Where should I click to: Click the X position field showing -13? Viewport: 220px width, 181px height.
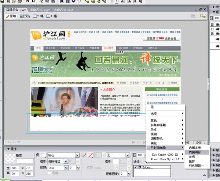pyautogui.click(x=29, y=168)
